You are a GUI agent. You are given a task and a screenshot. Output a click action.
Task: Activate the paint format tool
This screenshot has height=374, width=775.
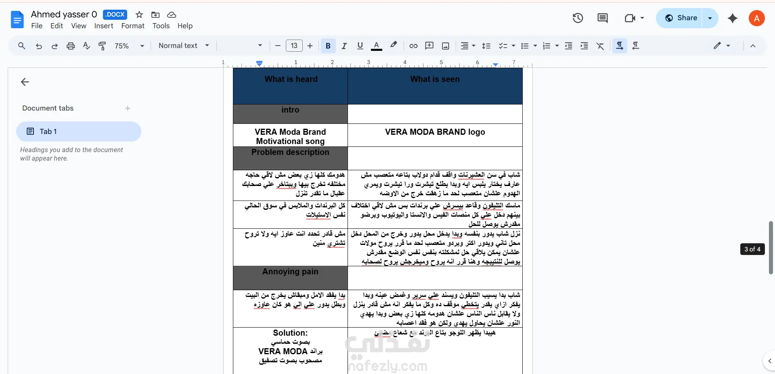pyautogui.click(x=102, y=46)
